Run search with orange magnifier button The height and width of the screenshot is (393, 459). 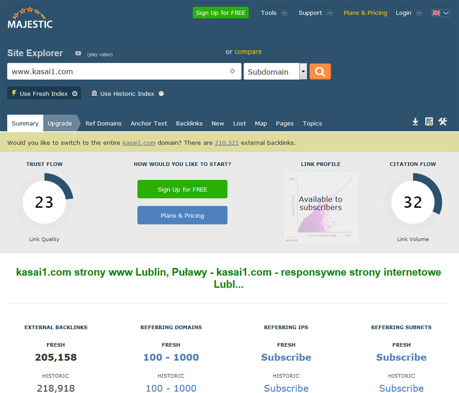click(320, 71)
